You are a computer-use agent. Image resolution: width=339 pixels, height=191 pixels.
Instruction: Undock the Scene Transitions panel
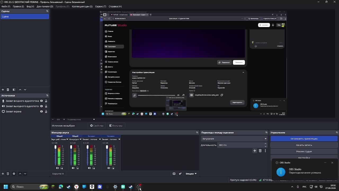tap(266, 132)
